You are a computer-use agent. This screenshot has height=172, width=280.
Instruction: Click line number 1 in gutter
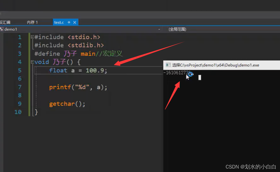[x=20, y=37]
